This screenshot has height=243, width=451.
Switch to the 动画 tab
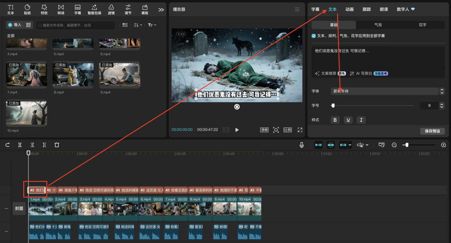(x=350, y=9)
